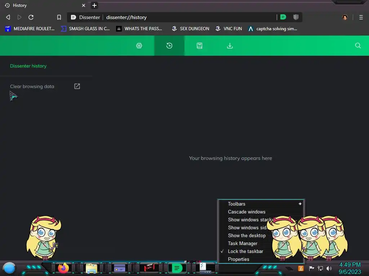Open MEDIAFIRE ROULET... bookmark
The width and height of the screenshot is (369, 276).
(x=30, y=29)
